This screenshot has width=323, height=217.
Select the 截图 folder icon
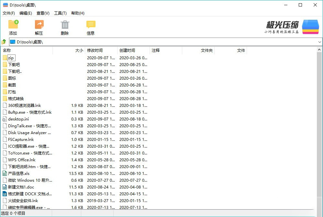[x=5, y=85]
